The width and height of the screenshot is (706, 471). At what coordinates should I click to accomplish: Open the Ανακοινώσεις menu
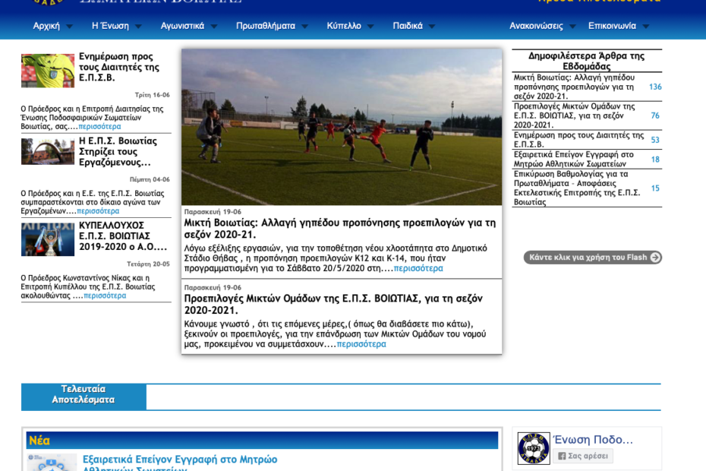pos(536,26)
